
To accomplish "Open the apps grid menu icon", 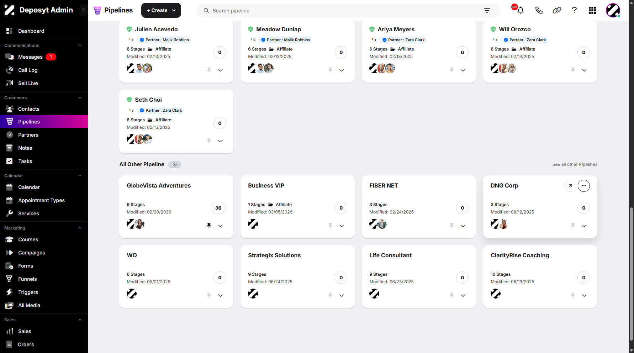I will (592, 10).
